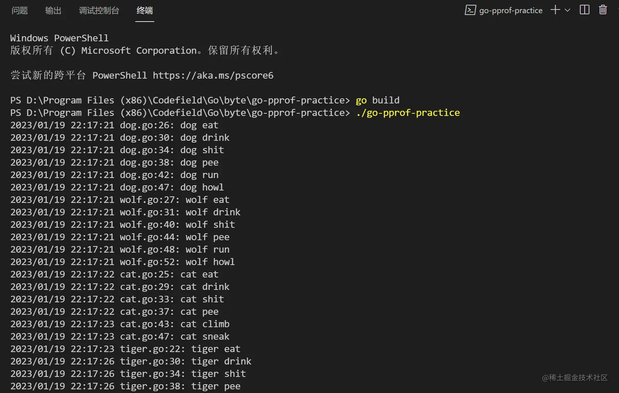
Task: Click tiger.go:38 in the last log line
Action: (x=152, y=386)
